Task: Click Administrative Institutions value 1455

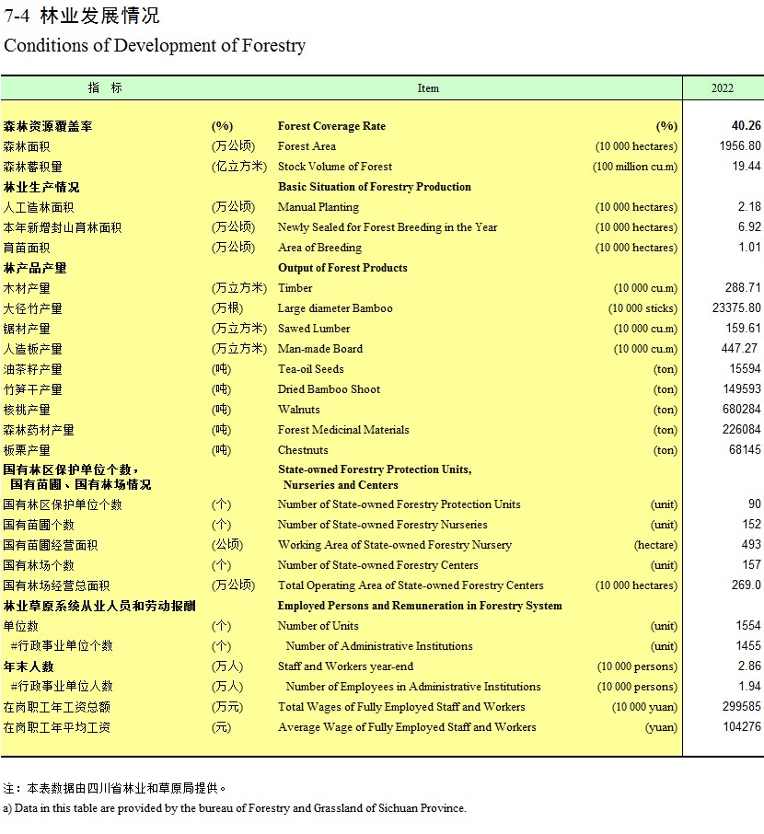Action: coord(748,645)
